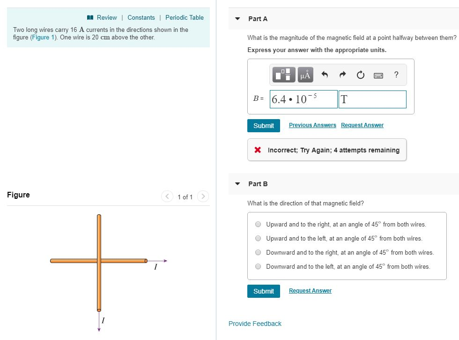Collapse the Part A section

point(237,19)
